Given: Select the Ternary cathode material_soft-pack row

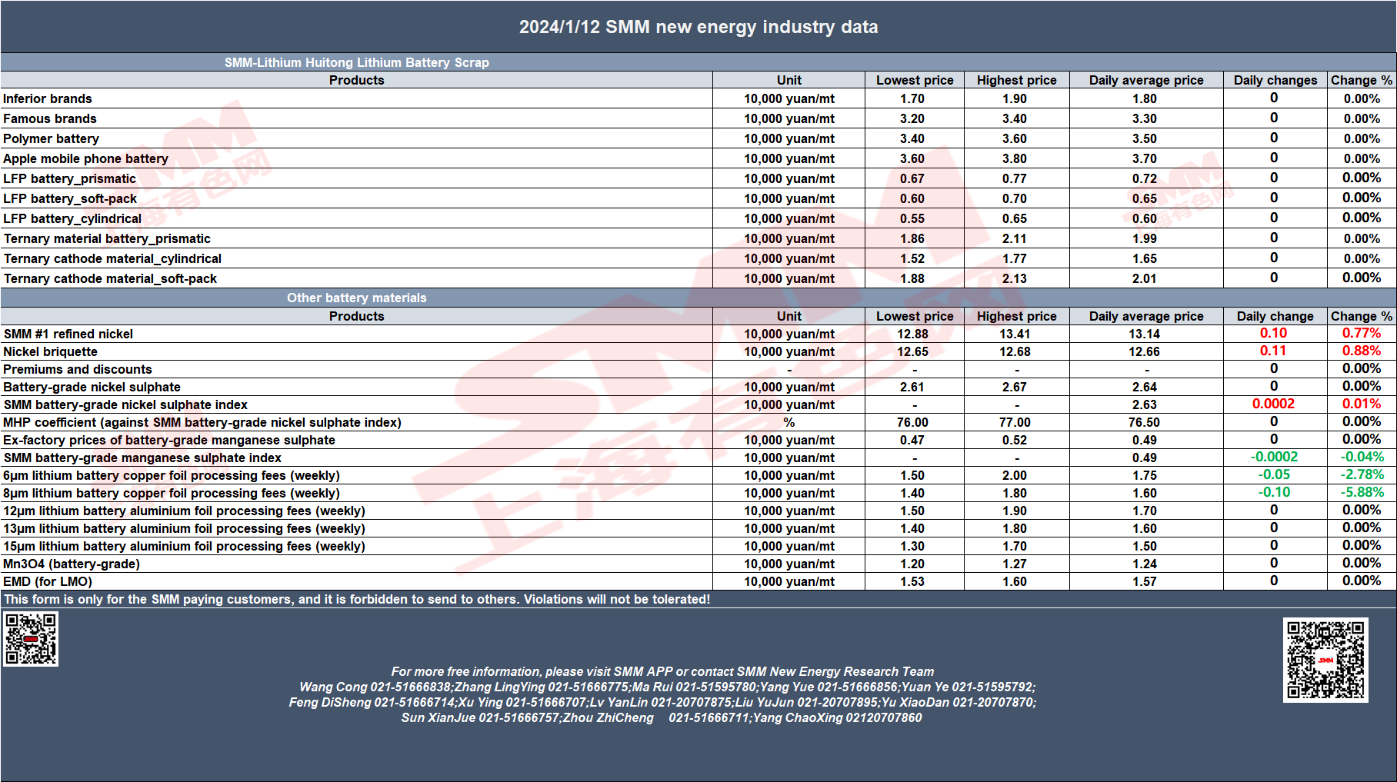Looking at the screenshot, I should click(x=698, y=278).
